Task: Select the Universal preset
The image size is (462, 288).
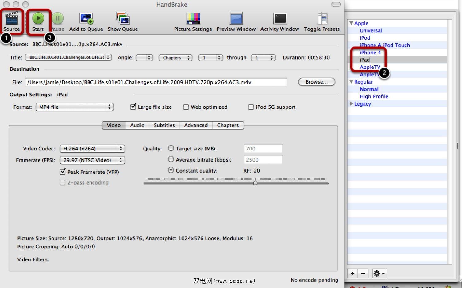Action: [x=371, y=30]
